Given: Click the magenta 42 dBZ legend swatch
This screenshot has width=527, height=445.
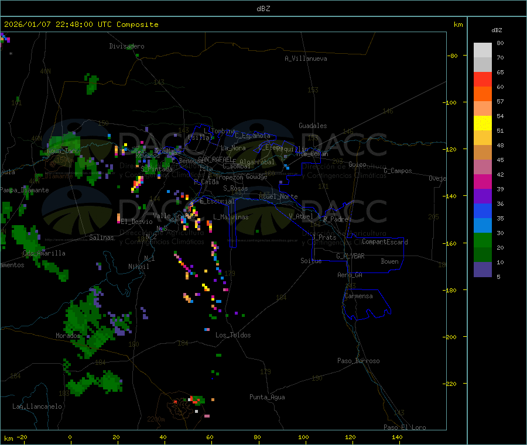Looking at the screenshot, I should (x=482, y=181).
